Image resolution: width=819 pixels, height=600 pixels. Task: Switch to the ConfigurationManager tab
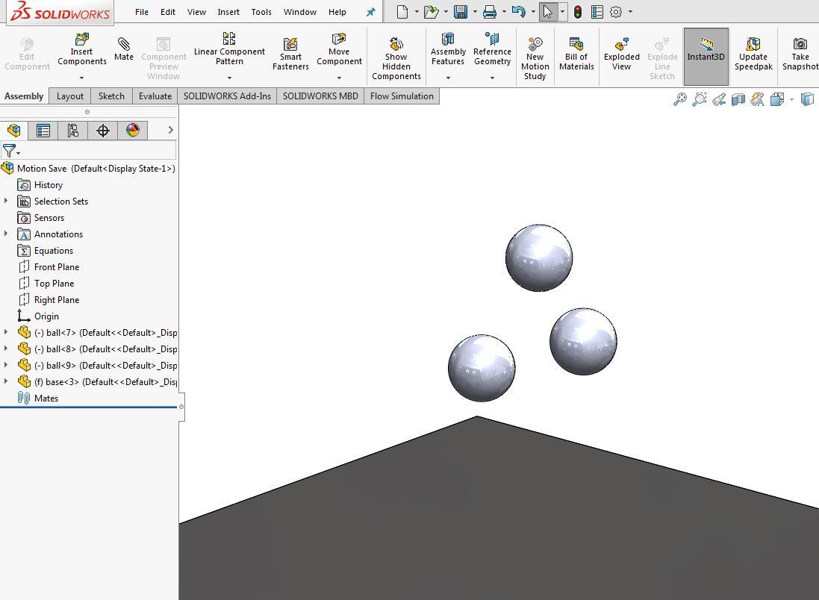[72, 130]
